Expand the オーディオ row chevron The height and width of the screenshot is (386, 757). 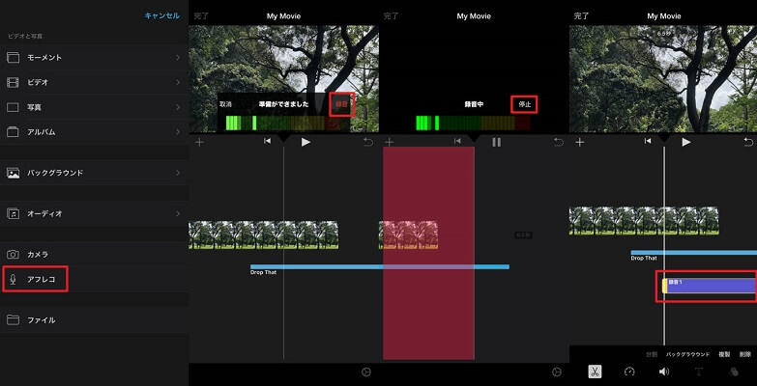point(178,213)
